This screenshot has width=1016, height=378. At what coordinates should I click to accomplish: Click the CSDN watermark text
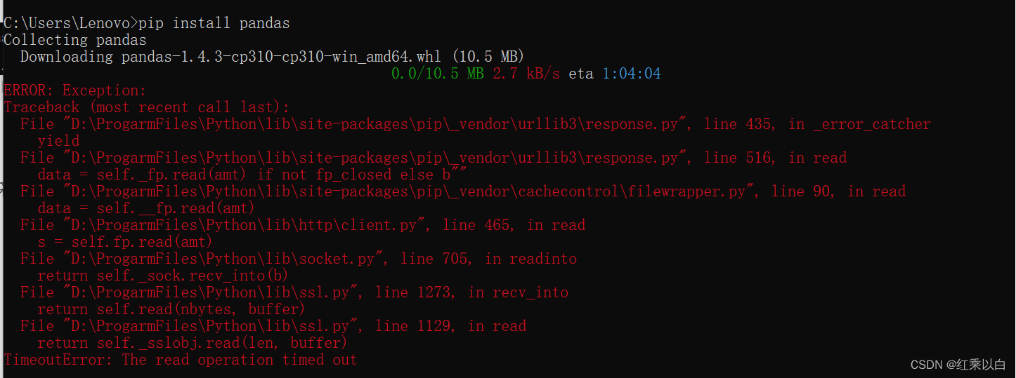(958, 365)
